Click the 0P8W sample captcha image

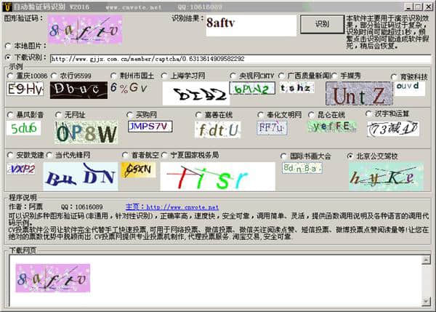pyautogui.click(x=86, y=133)
